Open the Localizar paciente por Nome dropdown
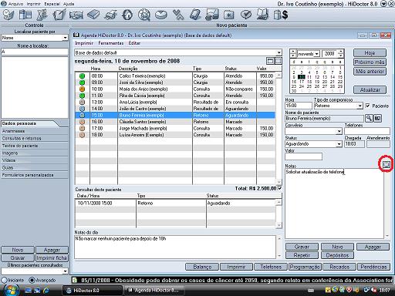Viewport: 395px width, 296px height. 65,38
